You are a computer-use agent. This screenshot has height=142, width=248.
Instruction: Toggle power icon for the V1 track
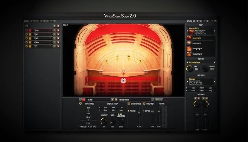pos(27,34)
